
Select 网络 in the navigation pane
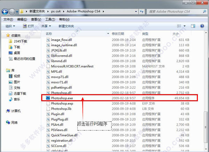tap(14, 122)
